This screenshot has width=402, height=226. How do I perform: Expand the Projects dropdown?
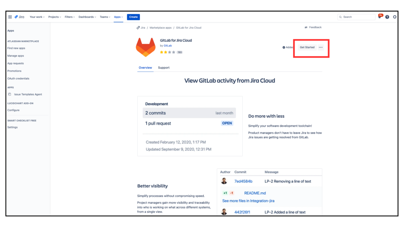(x=55, y=17)
